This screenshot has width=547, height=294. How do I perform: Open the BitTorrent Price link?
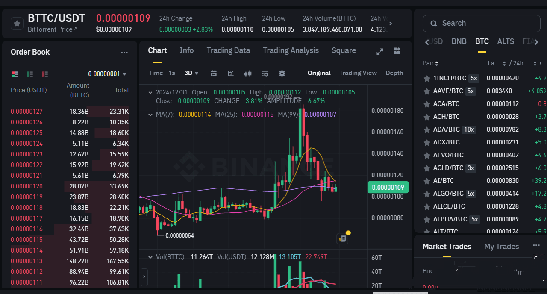pyautogui.click(x=53, y=29)
